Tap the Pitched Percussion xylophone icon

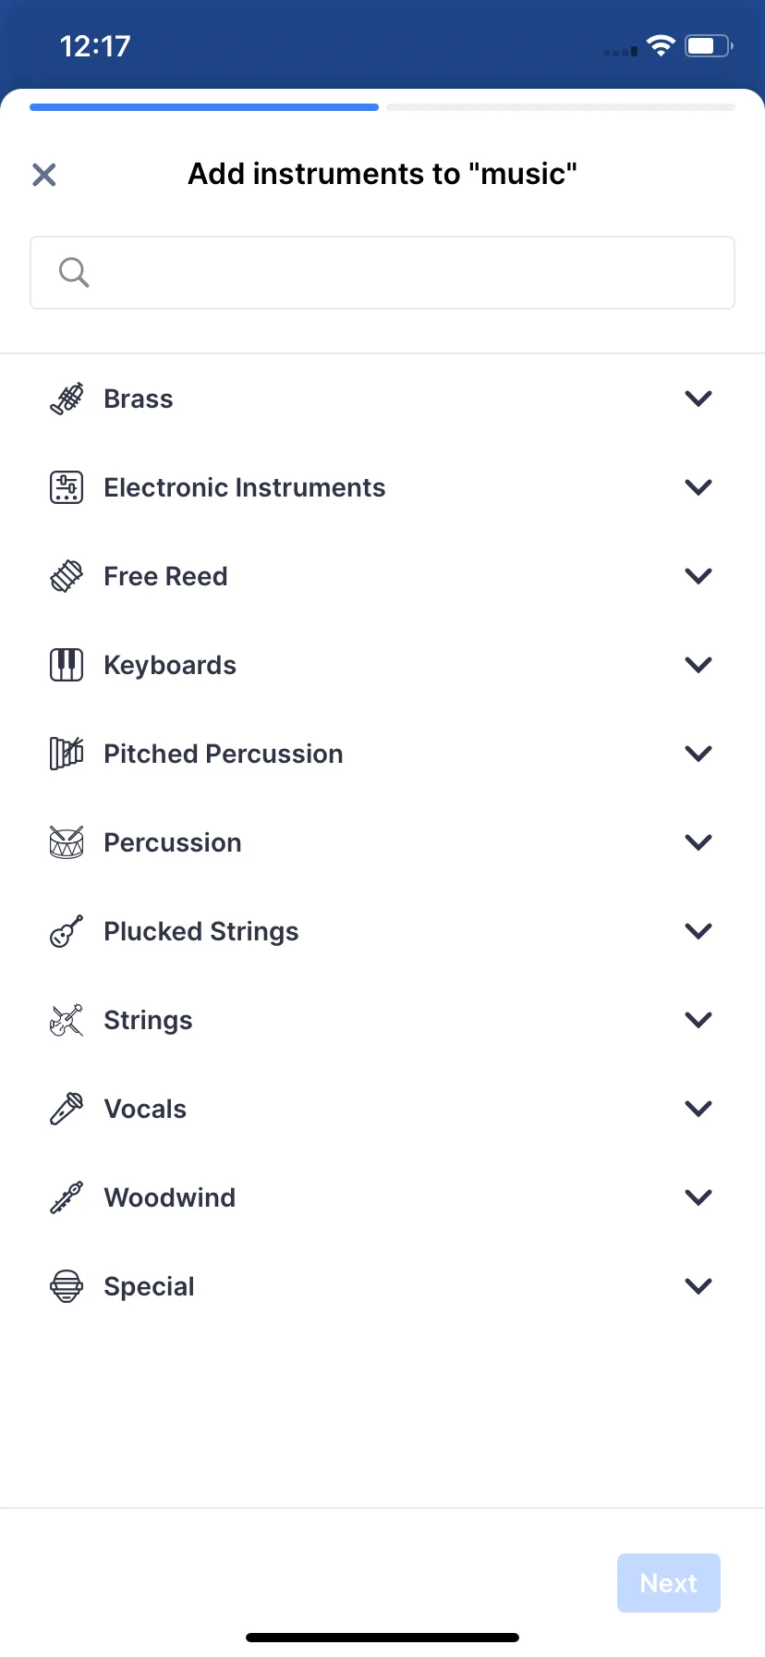tap(67, 754)
